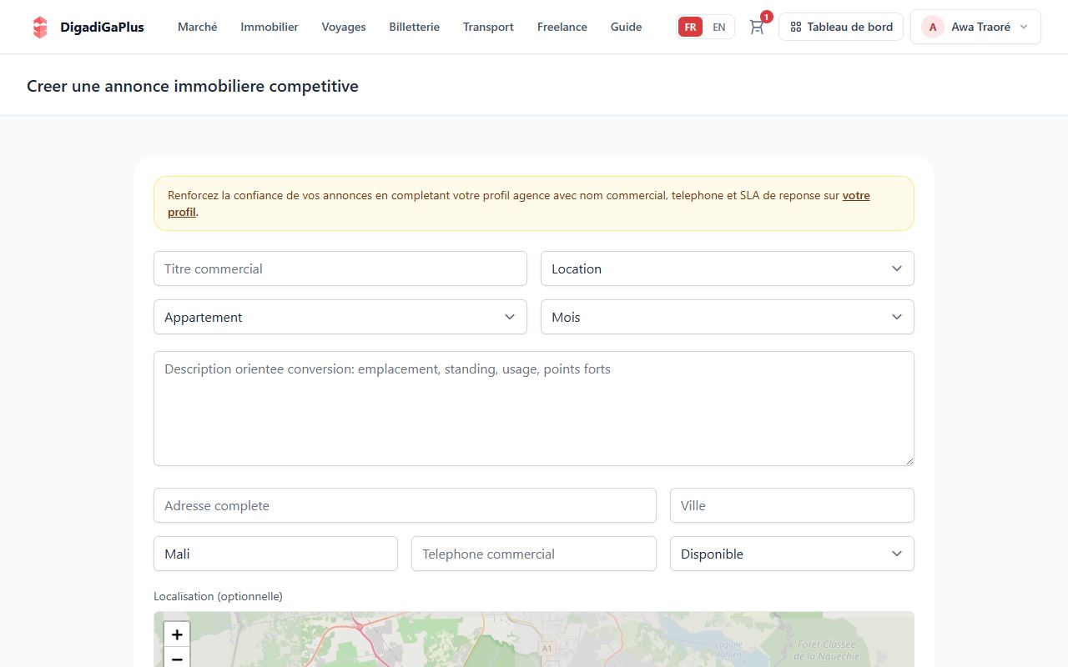1068x667 pixels.
Task: Select the Mali country field
Action: tap(275, 554)
